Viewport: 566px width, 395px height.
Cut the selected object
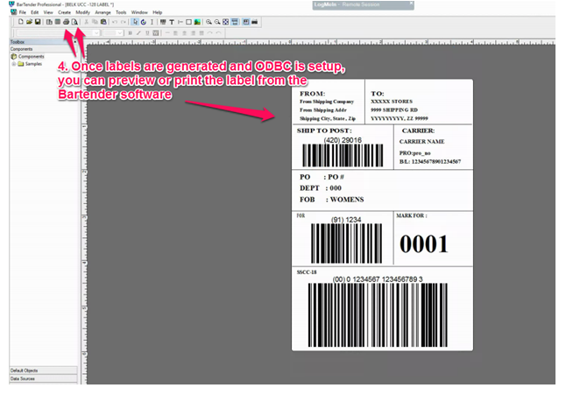[86, 22]
